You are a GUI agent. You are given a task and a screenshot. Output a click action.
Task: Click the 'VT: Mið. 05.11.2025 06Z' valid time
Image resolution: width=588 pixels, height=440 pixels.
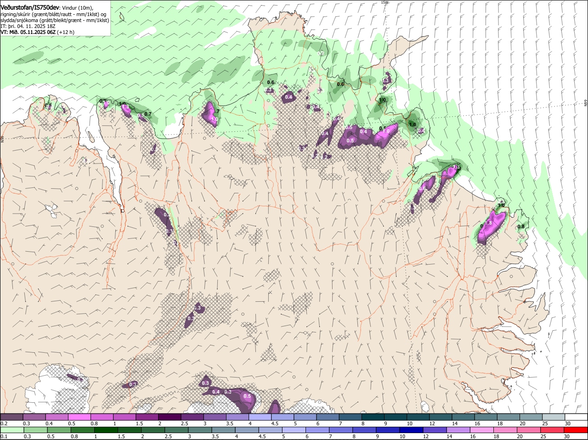tap(28, 32)
